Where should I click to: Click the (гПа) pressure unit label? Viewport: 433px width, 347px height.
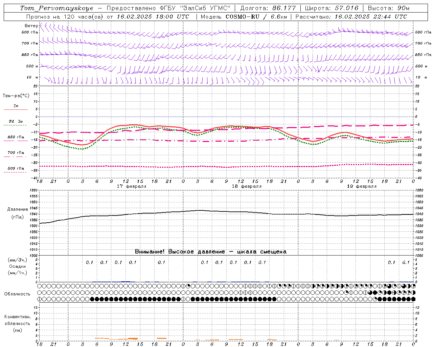point(18,217)
